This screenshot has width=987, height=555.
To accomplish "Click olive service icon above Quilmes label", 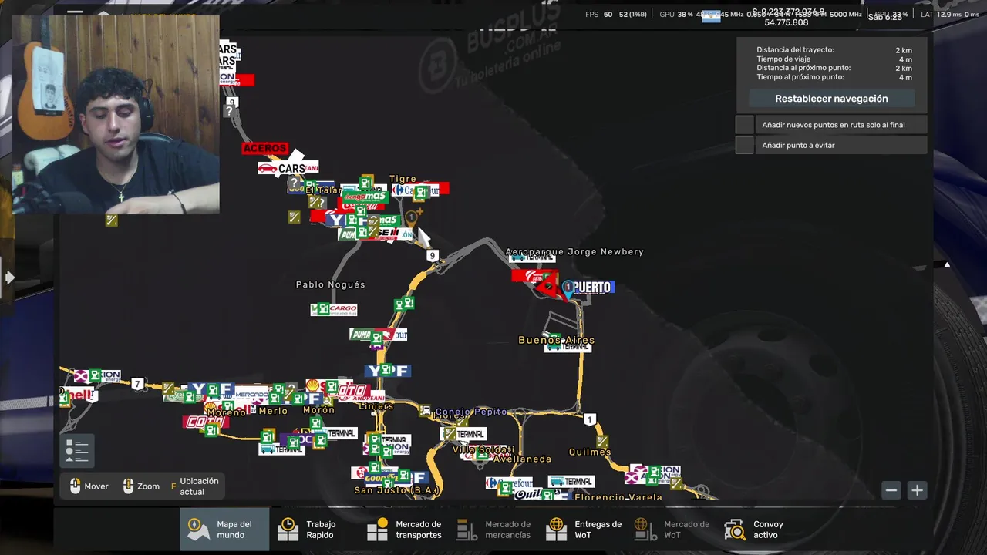I will click(602, 442).
